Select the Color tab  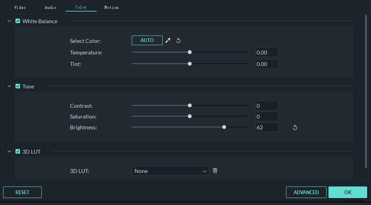coord(81,7)
